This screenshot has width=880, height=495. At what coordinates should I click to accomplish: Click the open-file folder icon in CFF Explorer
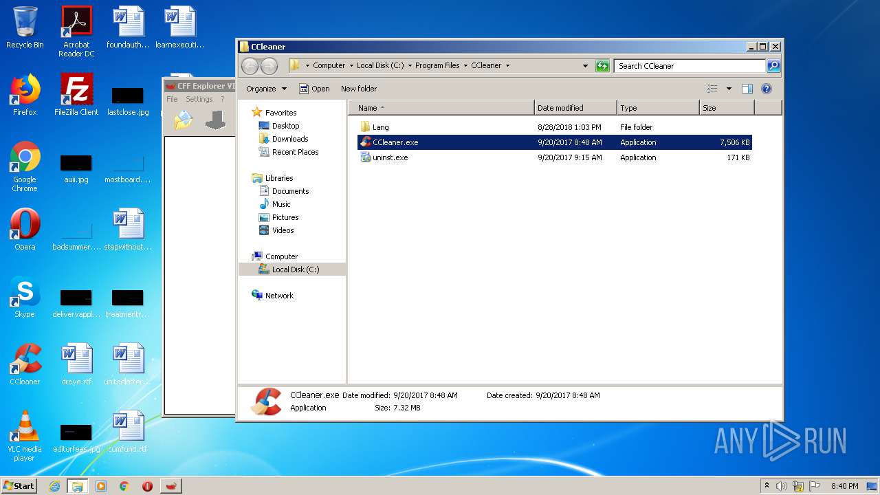click(x=184, y=120)
